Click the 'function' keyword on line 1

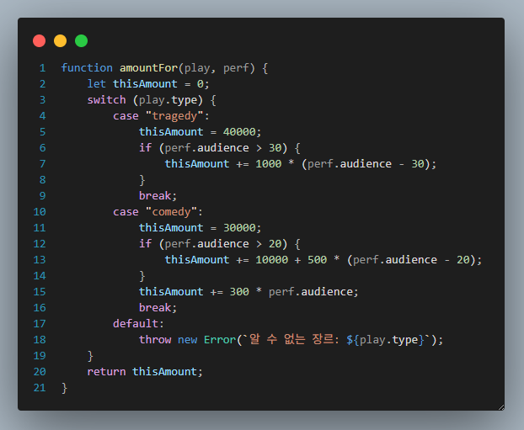(87, 68)
